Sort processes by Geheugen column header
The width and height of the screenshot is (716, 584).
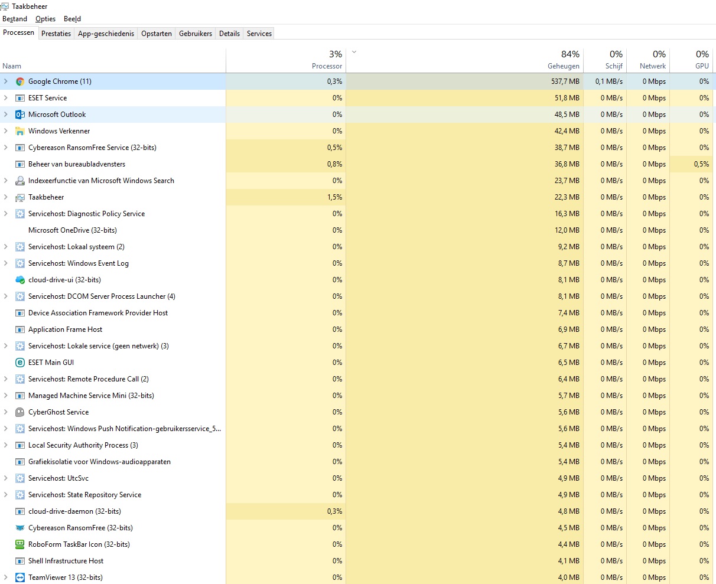click(x=563, y=66)
